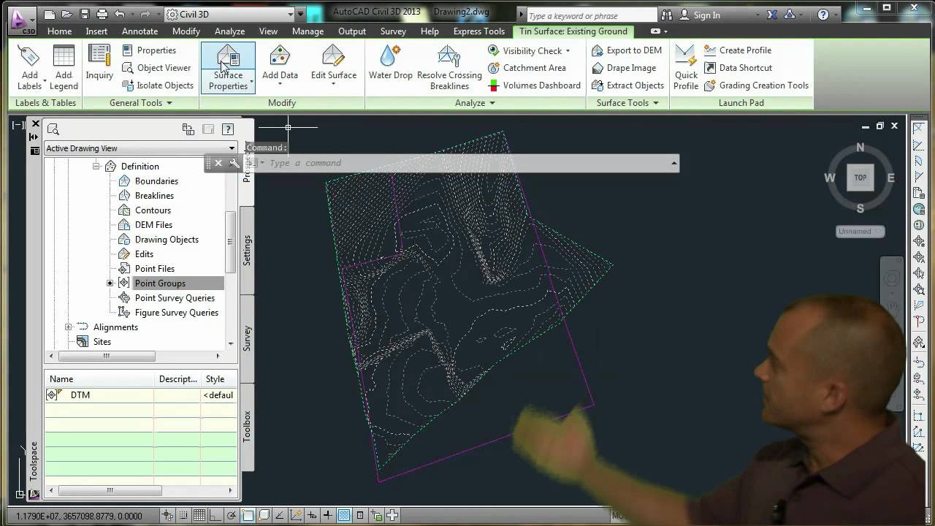Screen dimensions: 935x526
Task: Open the Volumes Dashboard
Action: 534,85
